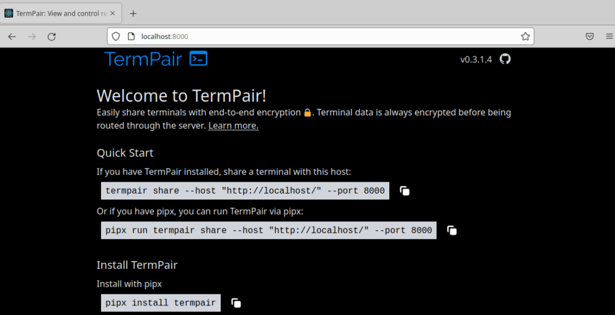
Task: Click the pipx install termpair code block
Action: point(161,303)
